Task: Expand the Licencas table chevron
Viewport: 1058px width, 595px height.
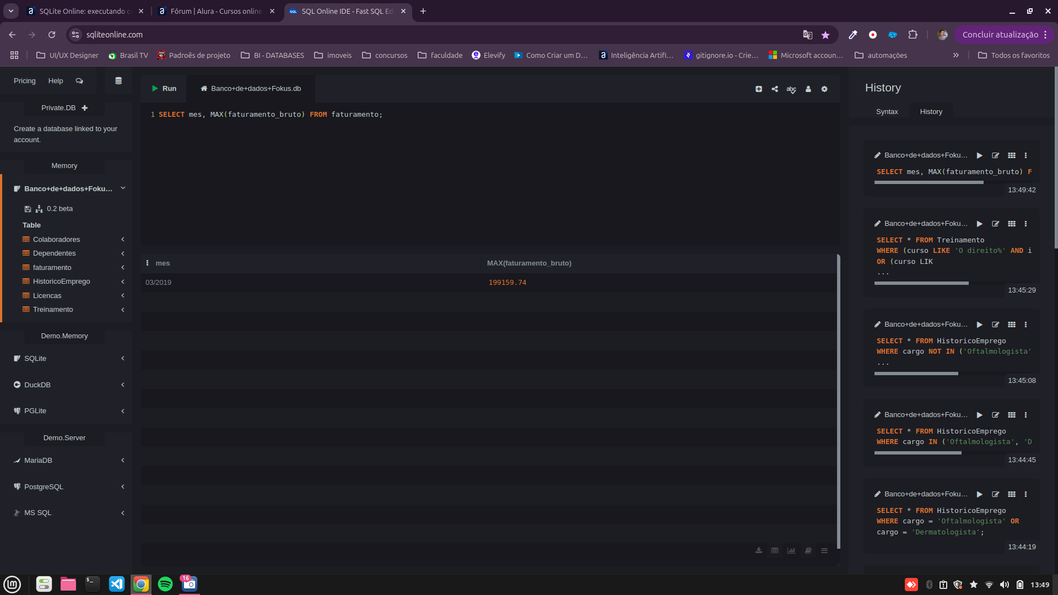Action: click(123, 296)
